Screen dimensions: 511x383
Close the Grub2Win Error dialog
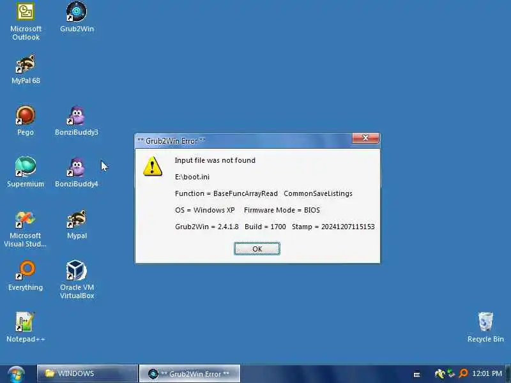(365, 138)
